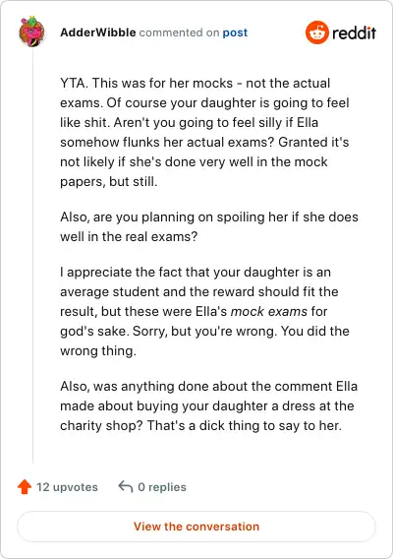Click the paragraph about spoiling her
Screen dimensions: 393x559
tap(209, 226)
